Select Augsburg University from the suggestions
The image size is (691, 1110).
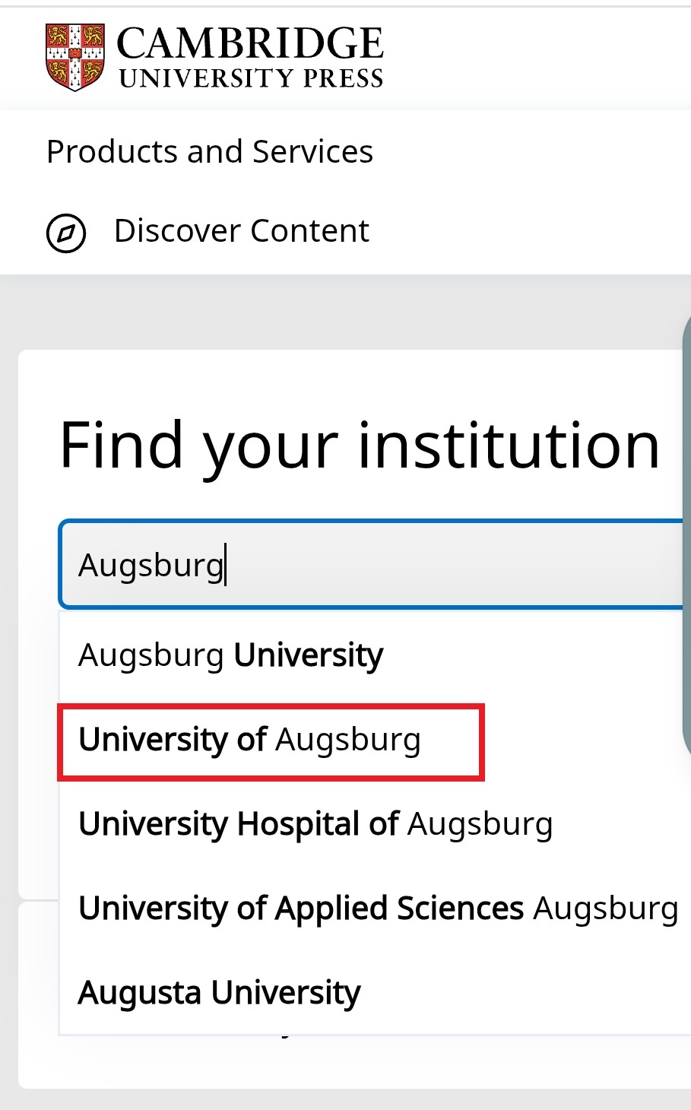pos(231,655)
